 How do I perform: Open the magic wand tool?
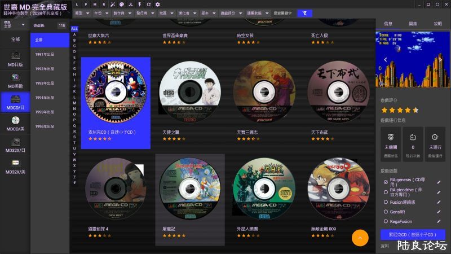click(x=113, y=5)
